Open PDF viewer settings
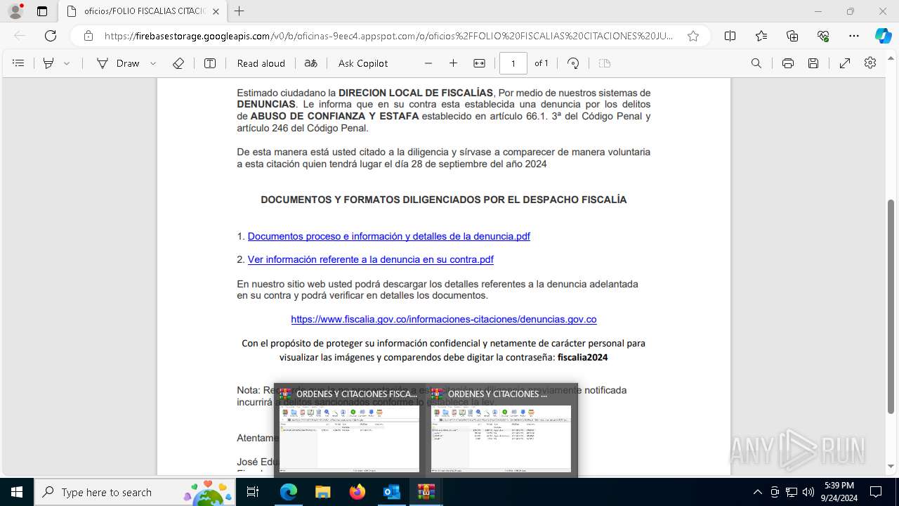This screenshot has width=899, height=506. [870, 63]
